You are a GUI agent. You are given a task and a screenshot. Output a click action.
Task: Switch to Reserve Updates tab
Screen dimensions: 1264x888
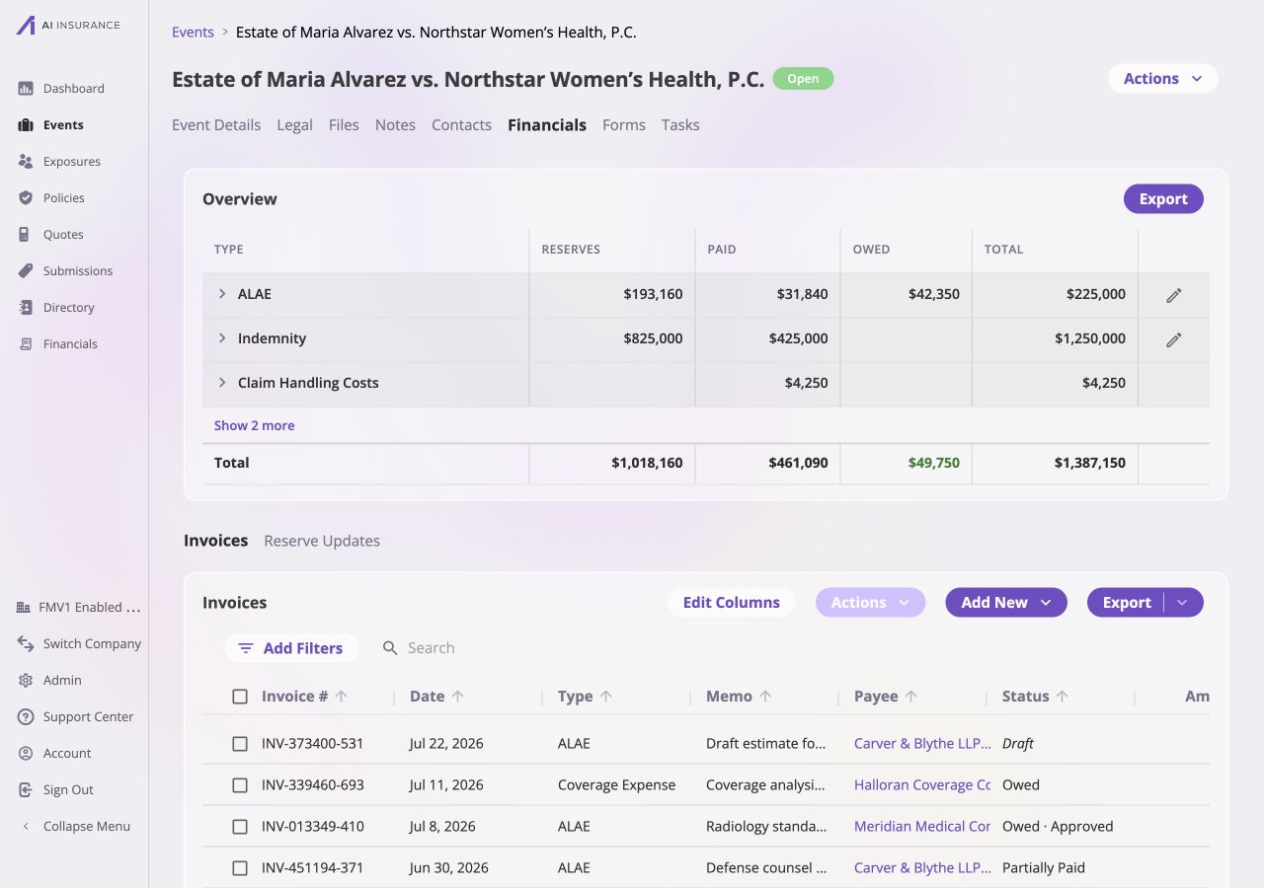pyautogui.click(x=322, y=541)
